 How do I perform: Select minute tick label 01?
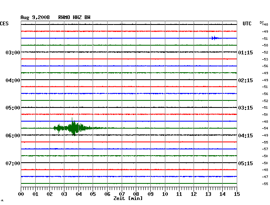pyautogui.click(x=35, y=194)
